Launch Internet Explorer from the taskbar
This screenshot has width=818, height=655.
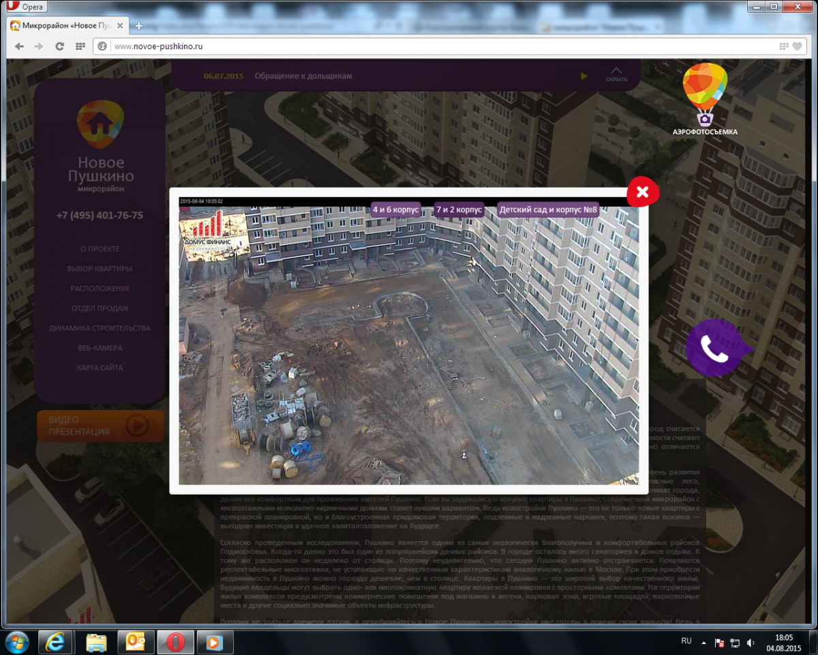tap(55, 642)
